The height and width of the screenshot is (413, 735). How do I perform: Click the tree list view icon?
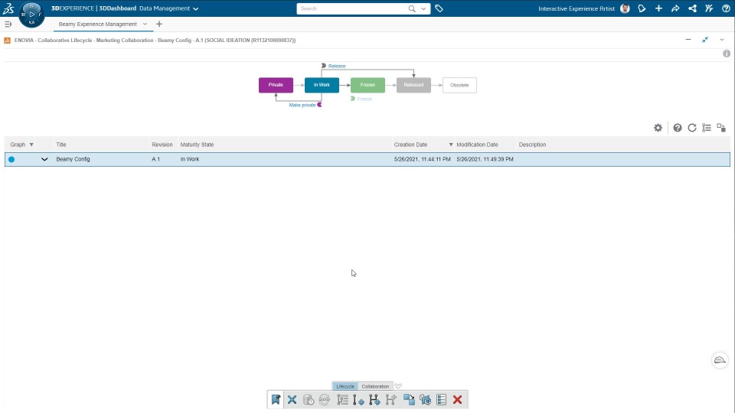tap(707, 128)
